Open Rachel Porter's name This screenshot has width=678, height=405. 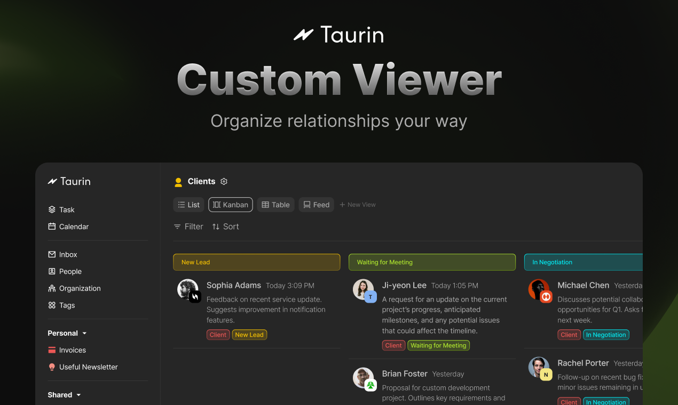coord(584,363)
